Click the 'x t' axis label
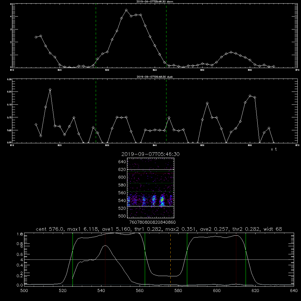Screen dimensions: 301x301 click(x=274, y=149)
